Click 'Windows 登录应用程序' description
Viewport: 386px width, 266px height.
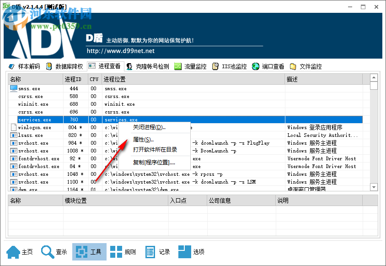tap(315, 127)
